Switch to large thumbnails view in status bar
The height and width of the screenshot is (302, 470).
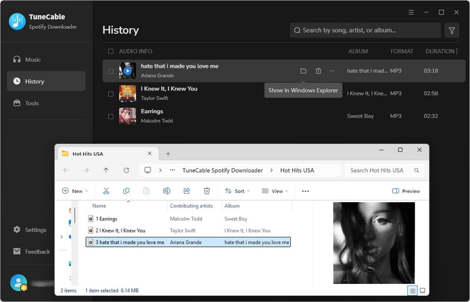(422, 290)
